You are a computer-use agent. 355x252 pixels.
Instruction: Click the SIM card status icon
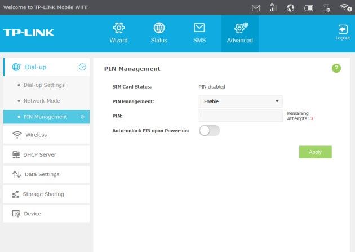tap(326, 8)
